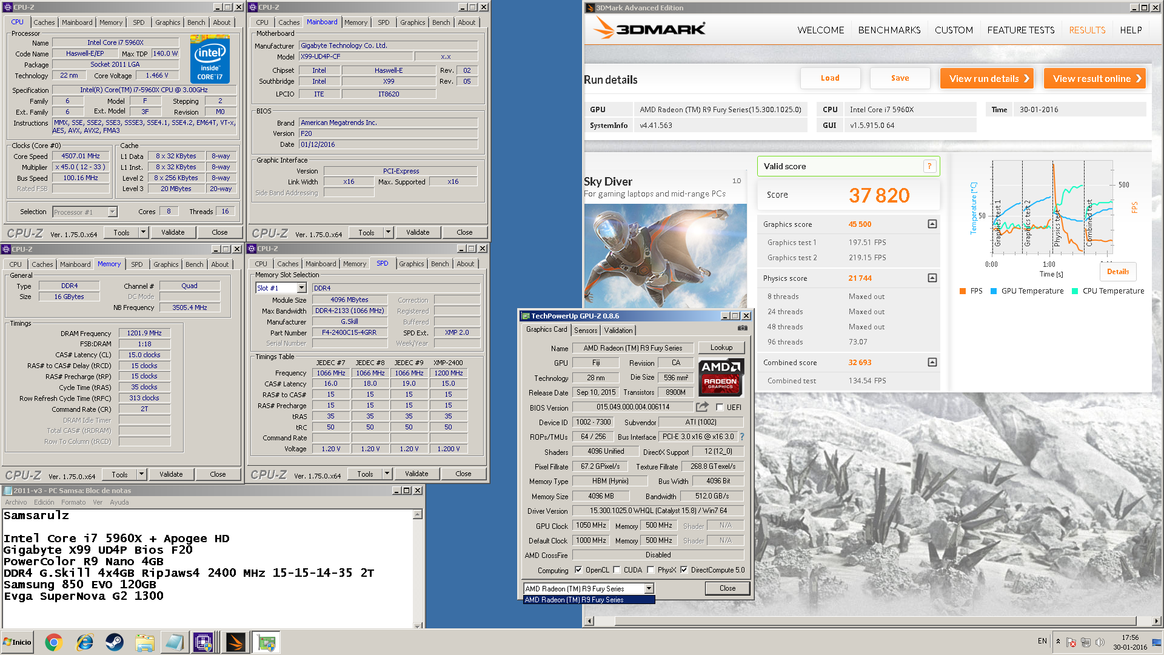Open Internet Explorer from the taskbar
This screenshot has width=1164, height=655.
[84, 642]
